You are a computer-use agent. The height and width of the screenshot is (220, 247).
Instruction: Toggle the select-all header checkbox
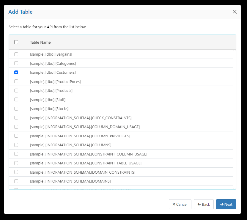pyautogui.click(x=16, y=42)
